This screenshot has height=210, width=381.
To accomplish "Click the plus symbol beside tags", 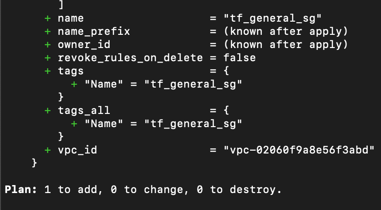I will [48, 71].
